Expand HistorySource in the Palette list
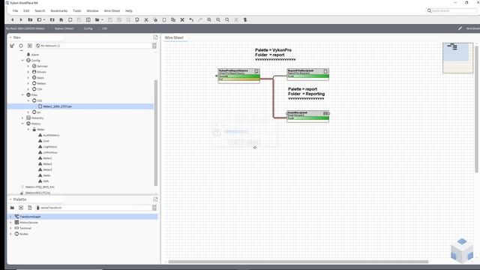 [x=10, y=223]
